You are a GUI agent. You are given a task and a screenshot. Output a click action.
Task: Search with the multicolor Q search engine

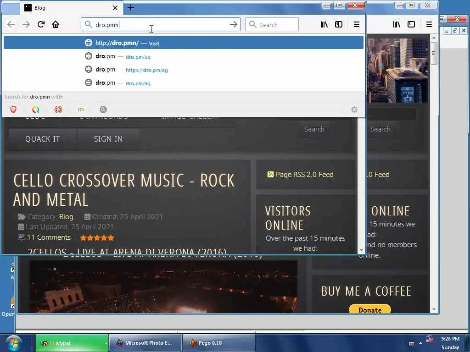pos(36,110)
